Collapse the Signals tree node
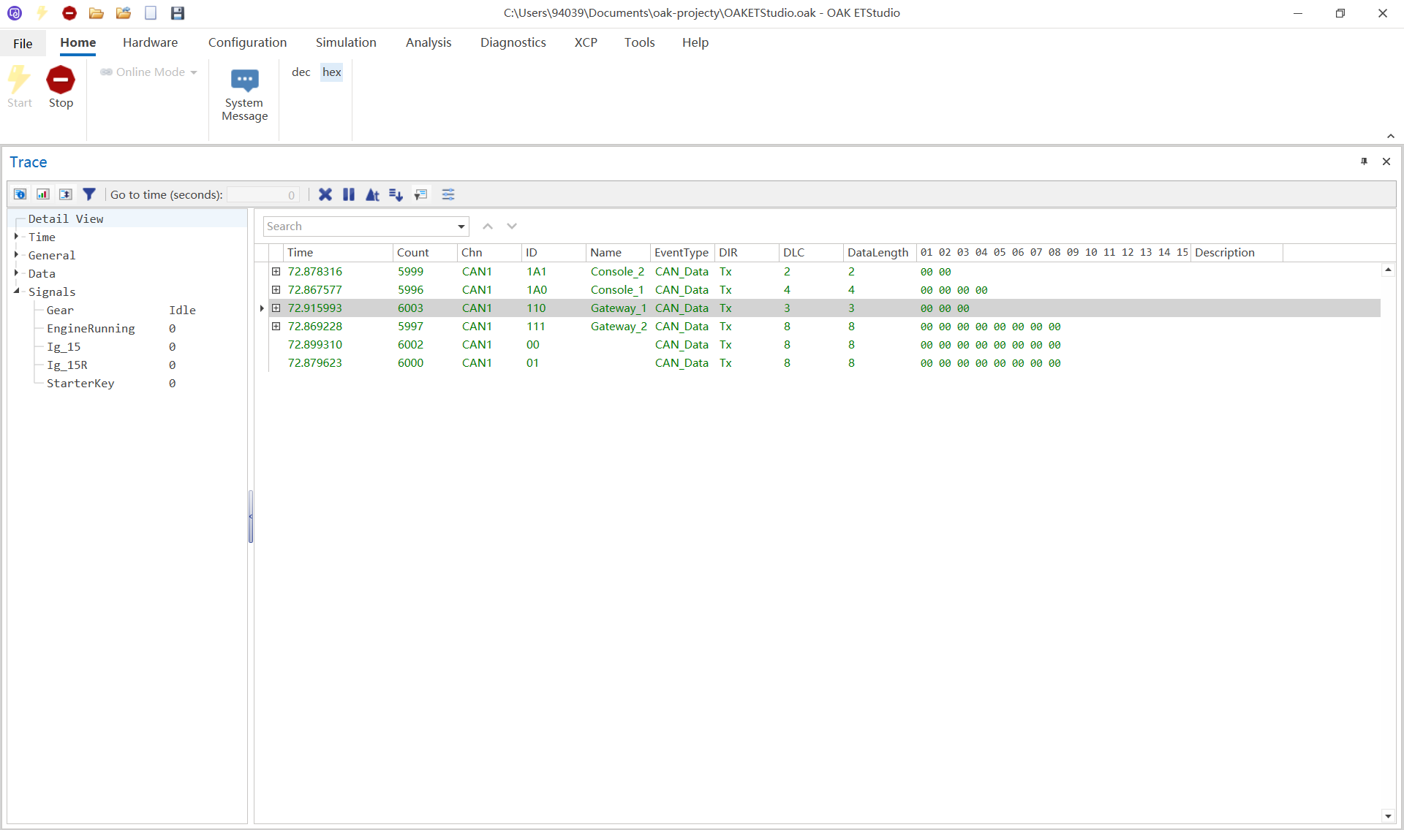The image size is (1404, 830). (16, 291)
